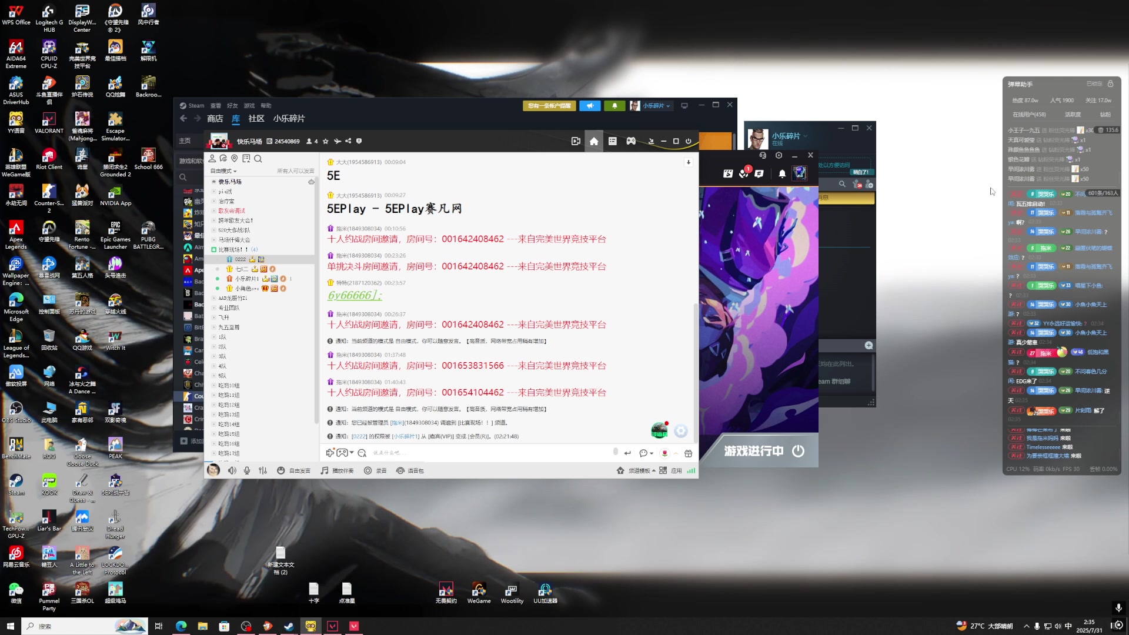This screenshot has height=635, width=1129.
Task: Search channels with magnifier icon in YY sidebar
Action: coord(258,159)
